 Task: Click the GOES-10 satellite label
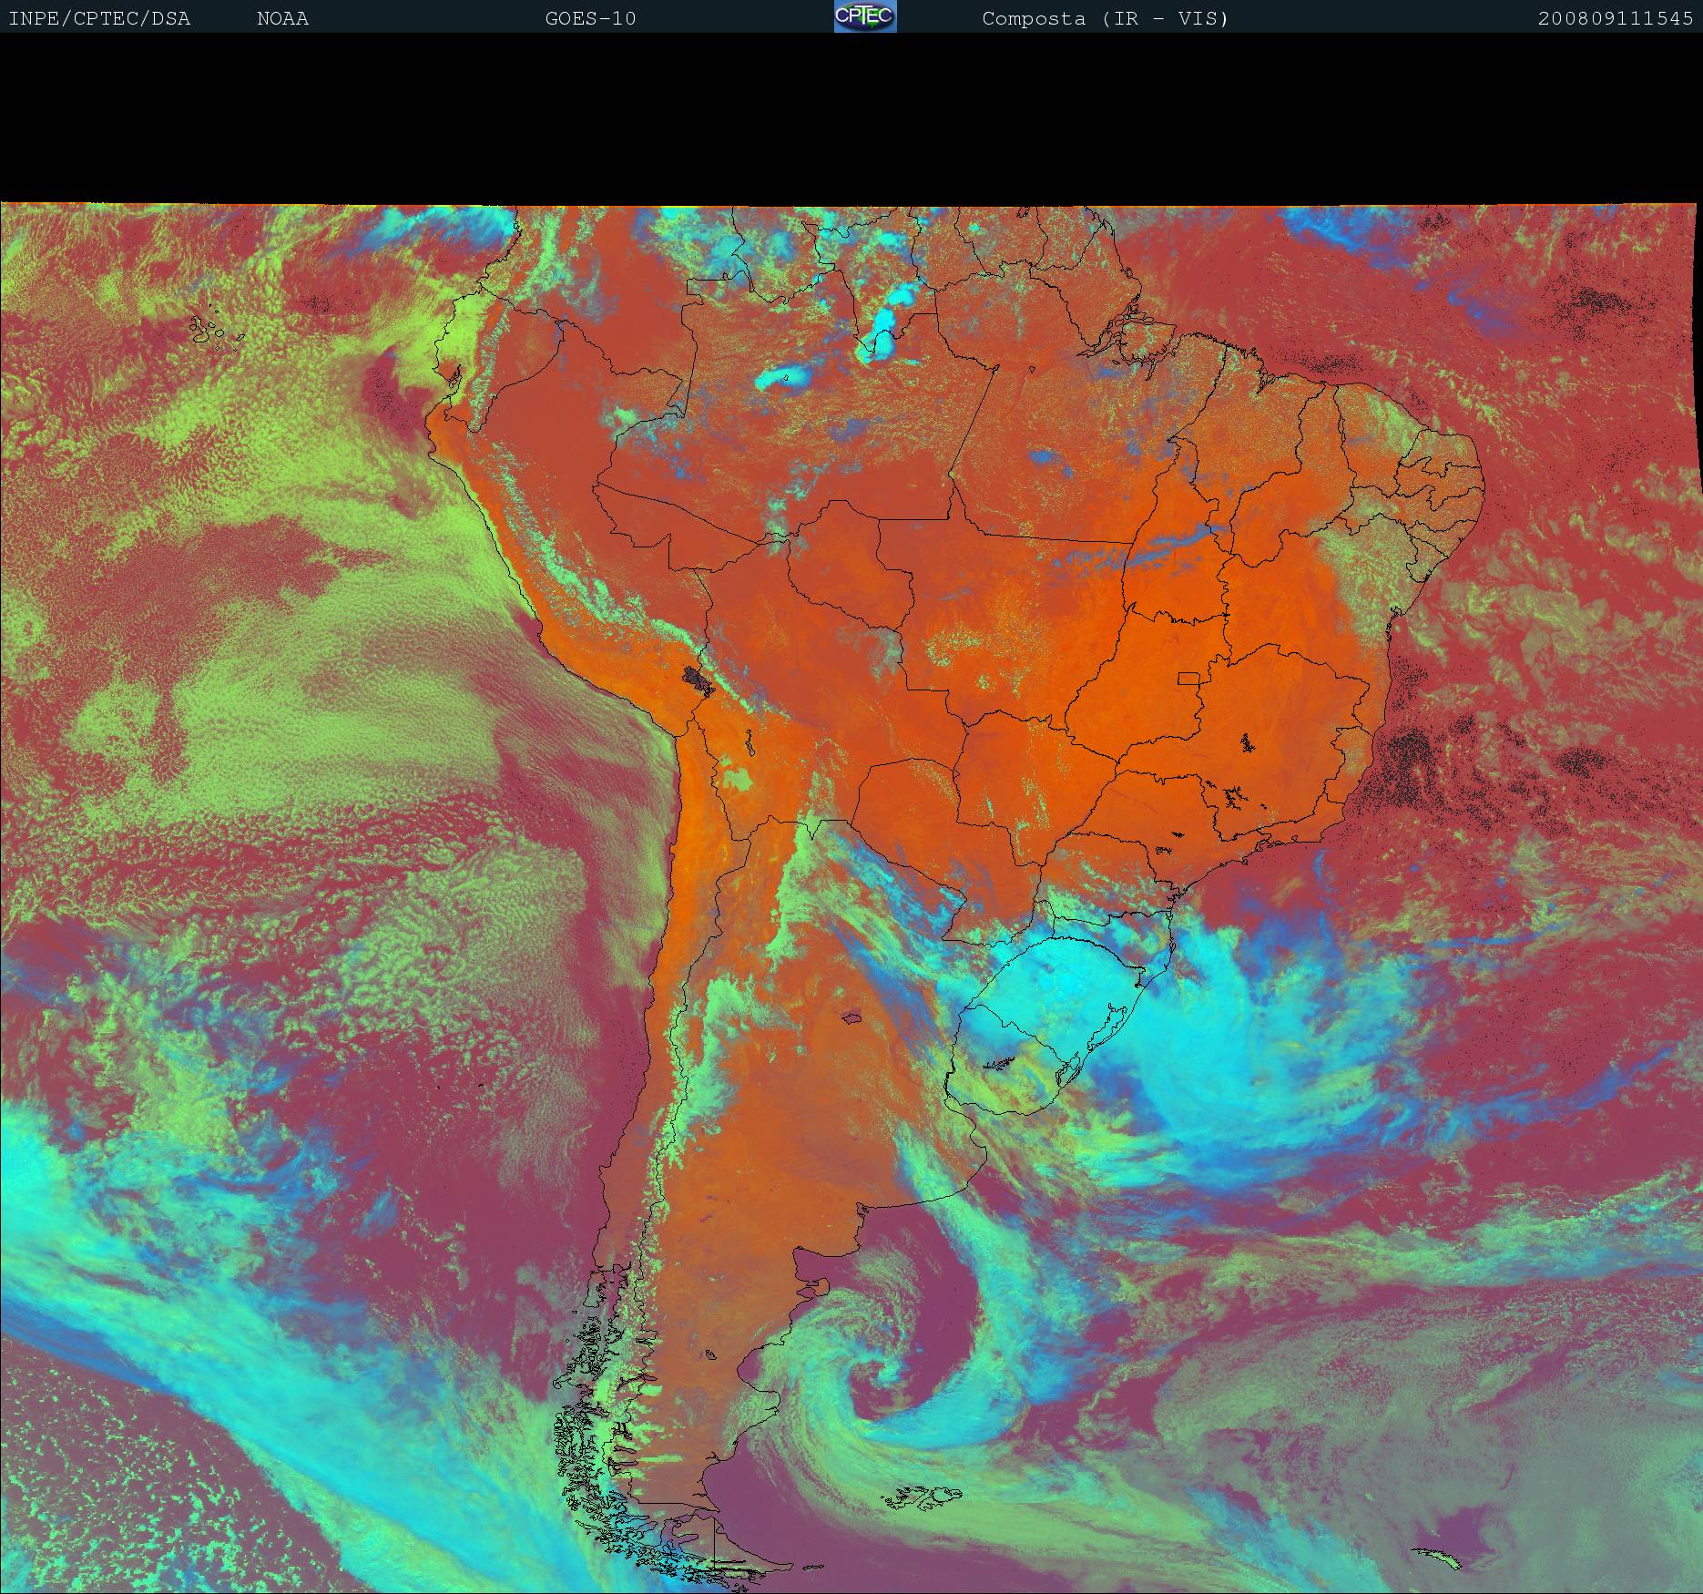click(590, 18)
